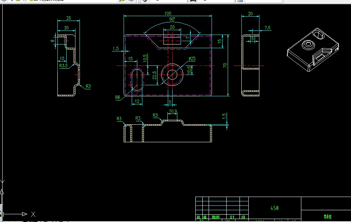
Task: Select the 22.5 vertical dimension text
Action: 155,75
